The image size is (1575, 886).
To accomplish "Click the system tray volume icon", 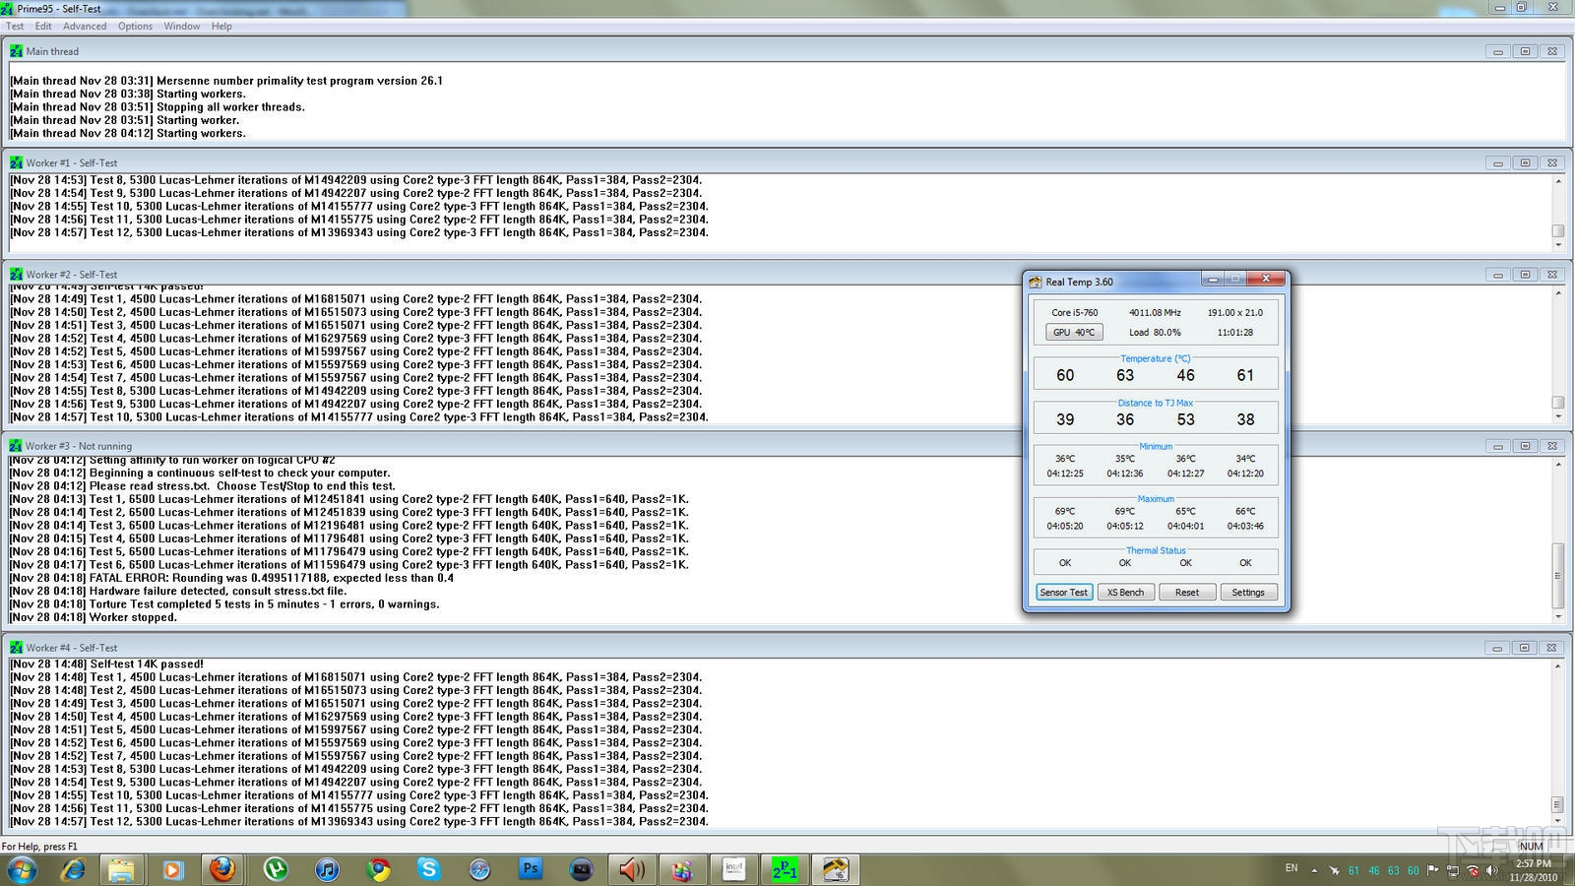I will (1492, 869).
